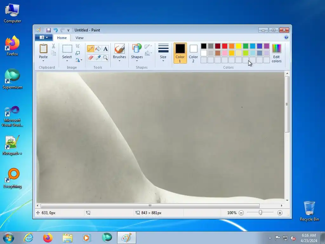Click the zoom slider handle
The image size is (325, 244).
coord(260,213)
